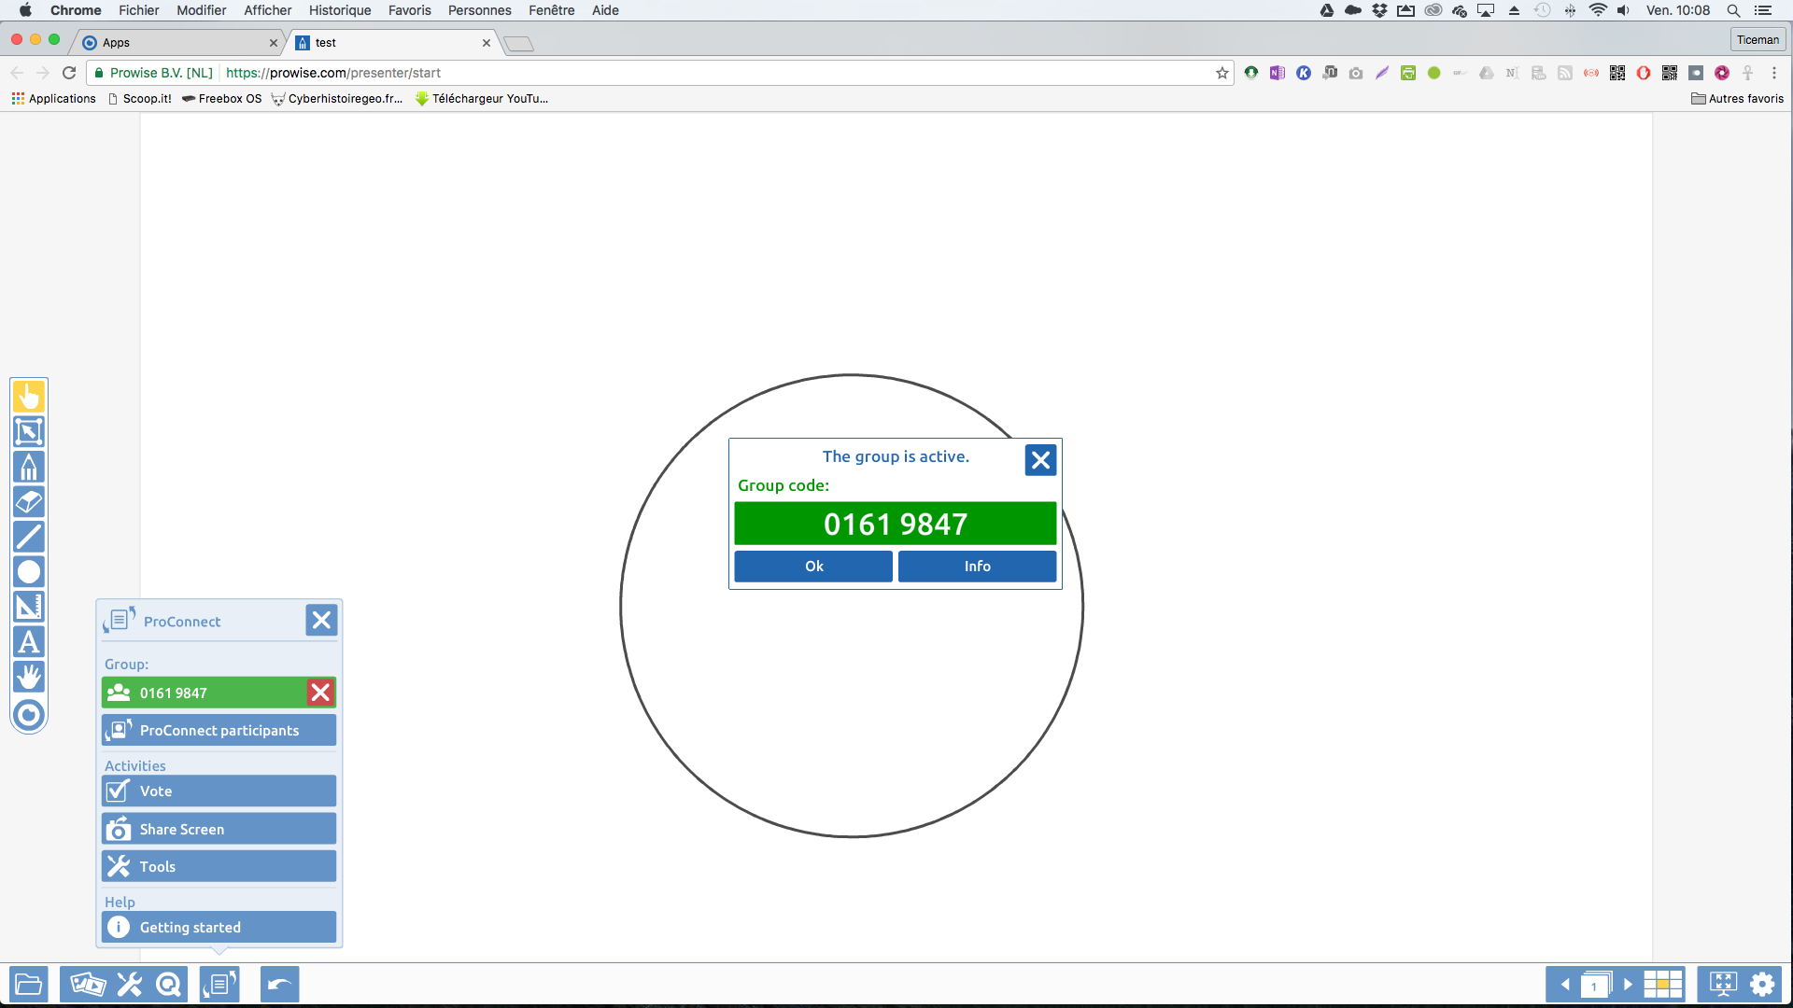Image resolution: width=1793 pixels, height=1008 pixels.
Task: Click the green group code 0161 9847
Action: (x=895, y=524)
